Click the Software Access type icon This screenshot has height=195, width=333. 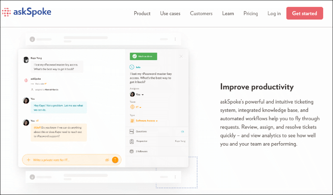(132, 121)
